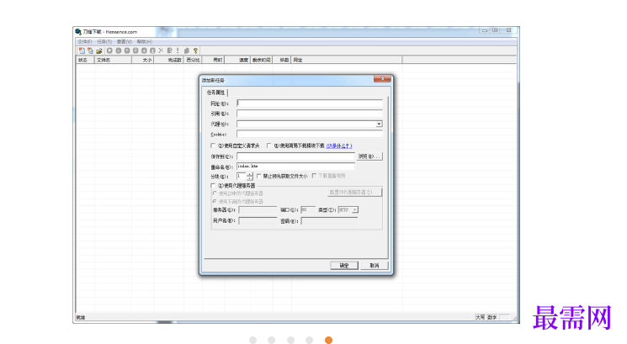The image size is (627, 344).
Task: Tick the 下载直播视频 checkbox
Action: [x=314, y=176]
